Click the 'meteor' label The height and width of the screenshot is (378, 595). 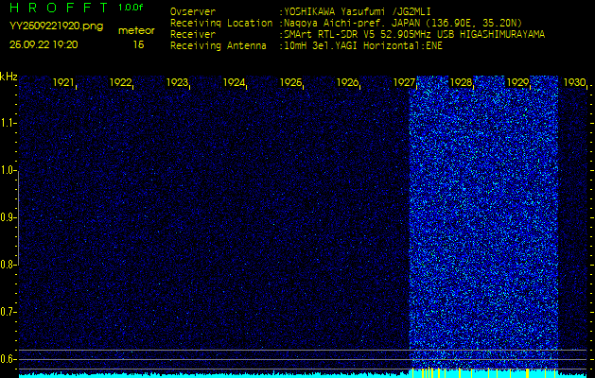(x=136, y=30)
